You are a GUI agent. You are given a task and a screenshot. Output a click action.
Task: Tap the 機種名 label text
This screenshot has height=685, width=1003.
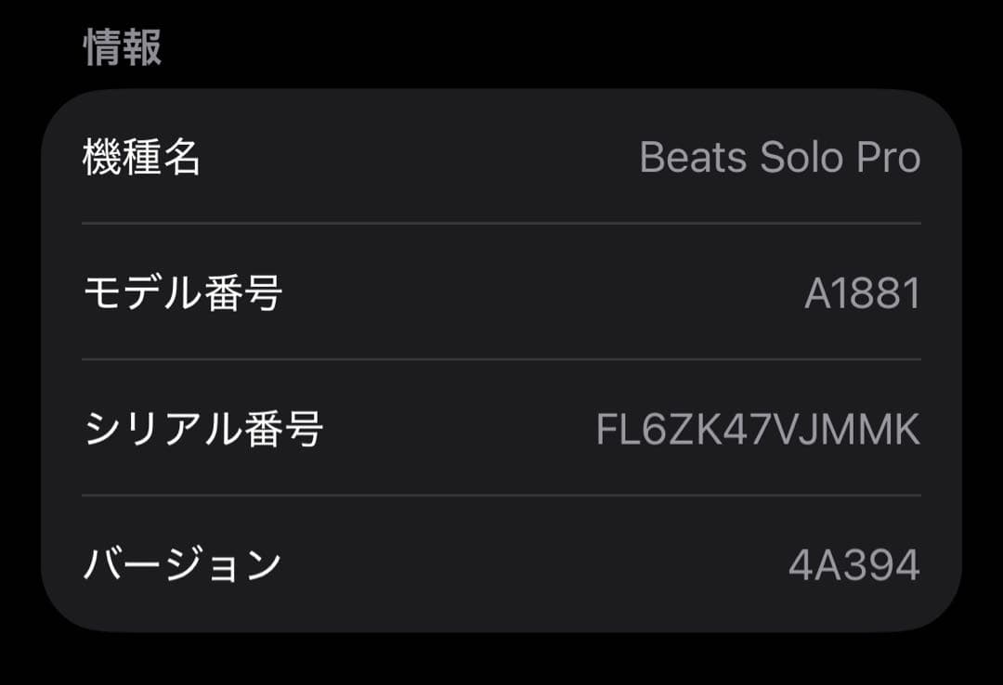139,158
